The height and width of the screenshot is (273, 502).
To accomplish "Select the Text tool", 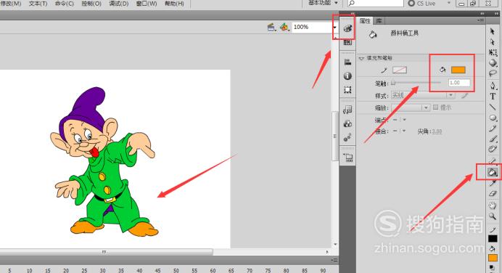I will pos(493,97).
